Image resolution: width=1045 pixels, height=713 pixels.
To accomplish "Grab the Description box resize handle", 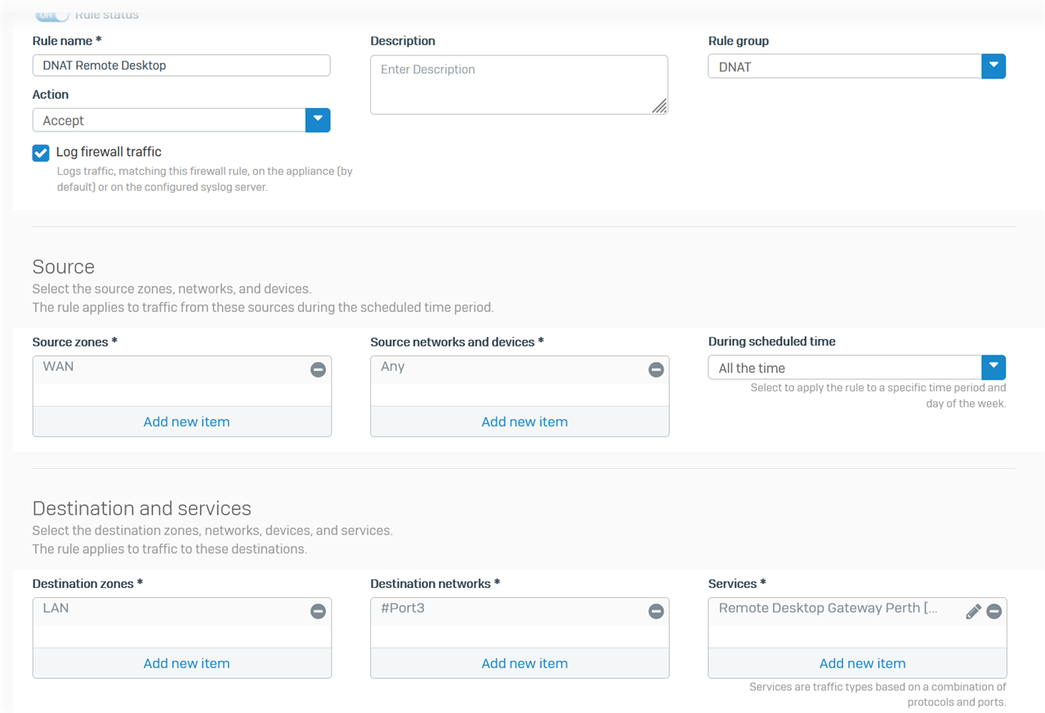I will (660, 106).
